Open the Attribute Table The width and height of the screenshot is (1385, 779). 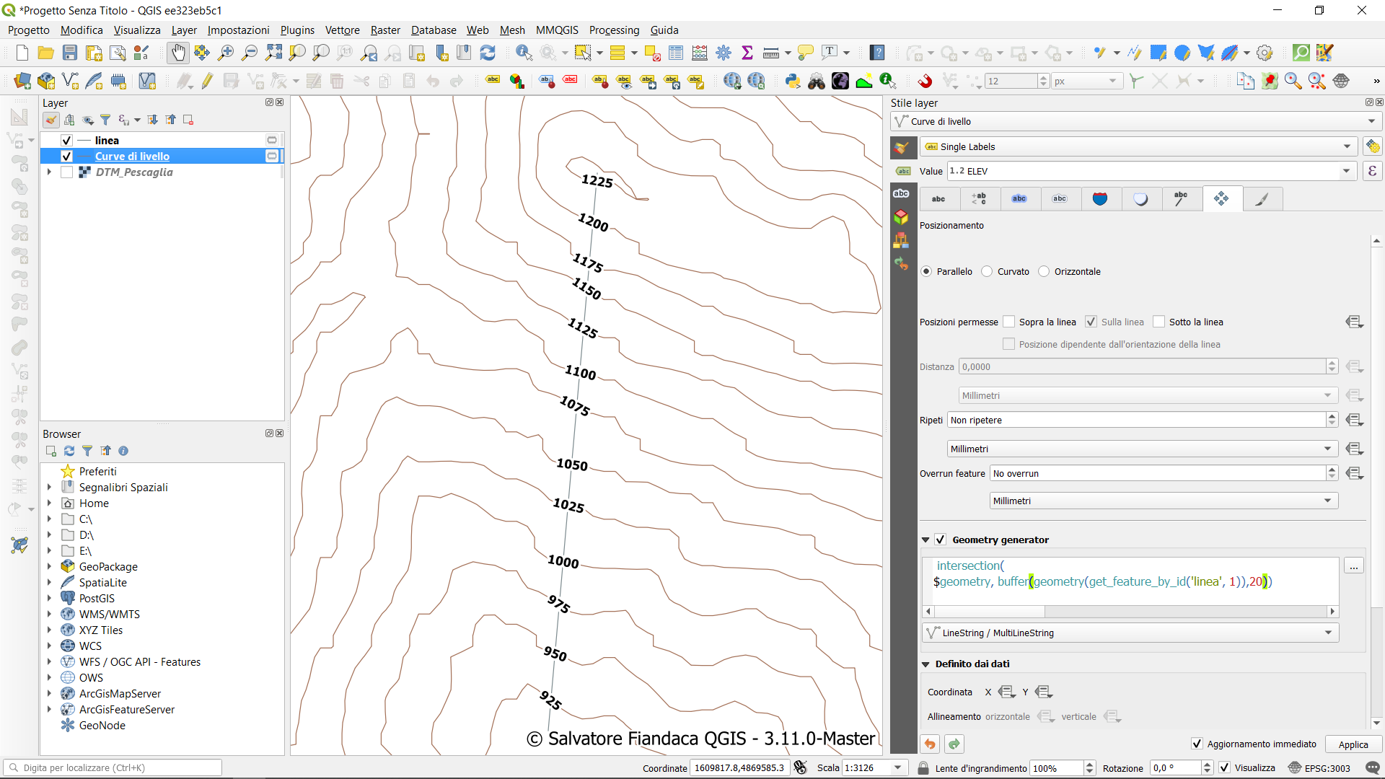click(x=676, y=53)
